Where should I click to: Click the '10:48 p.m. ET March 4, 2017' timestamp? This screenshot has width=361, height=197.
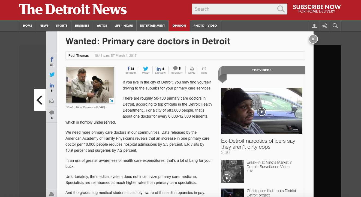(115, 56)
